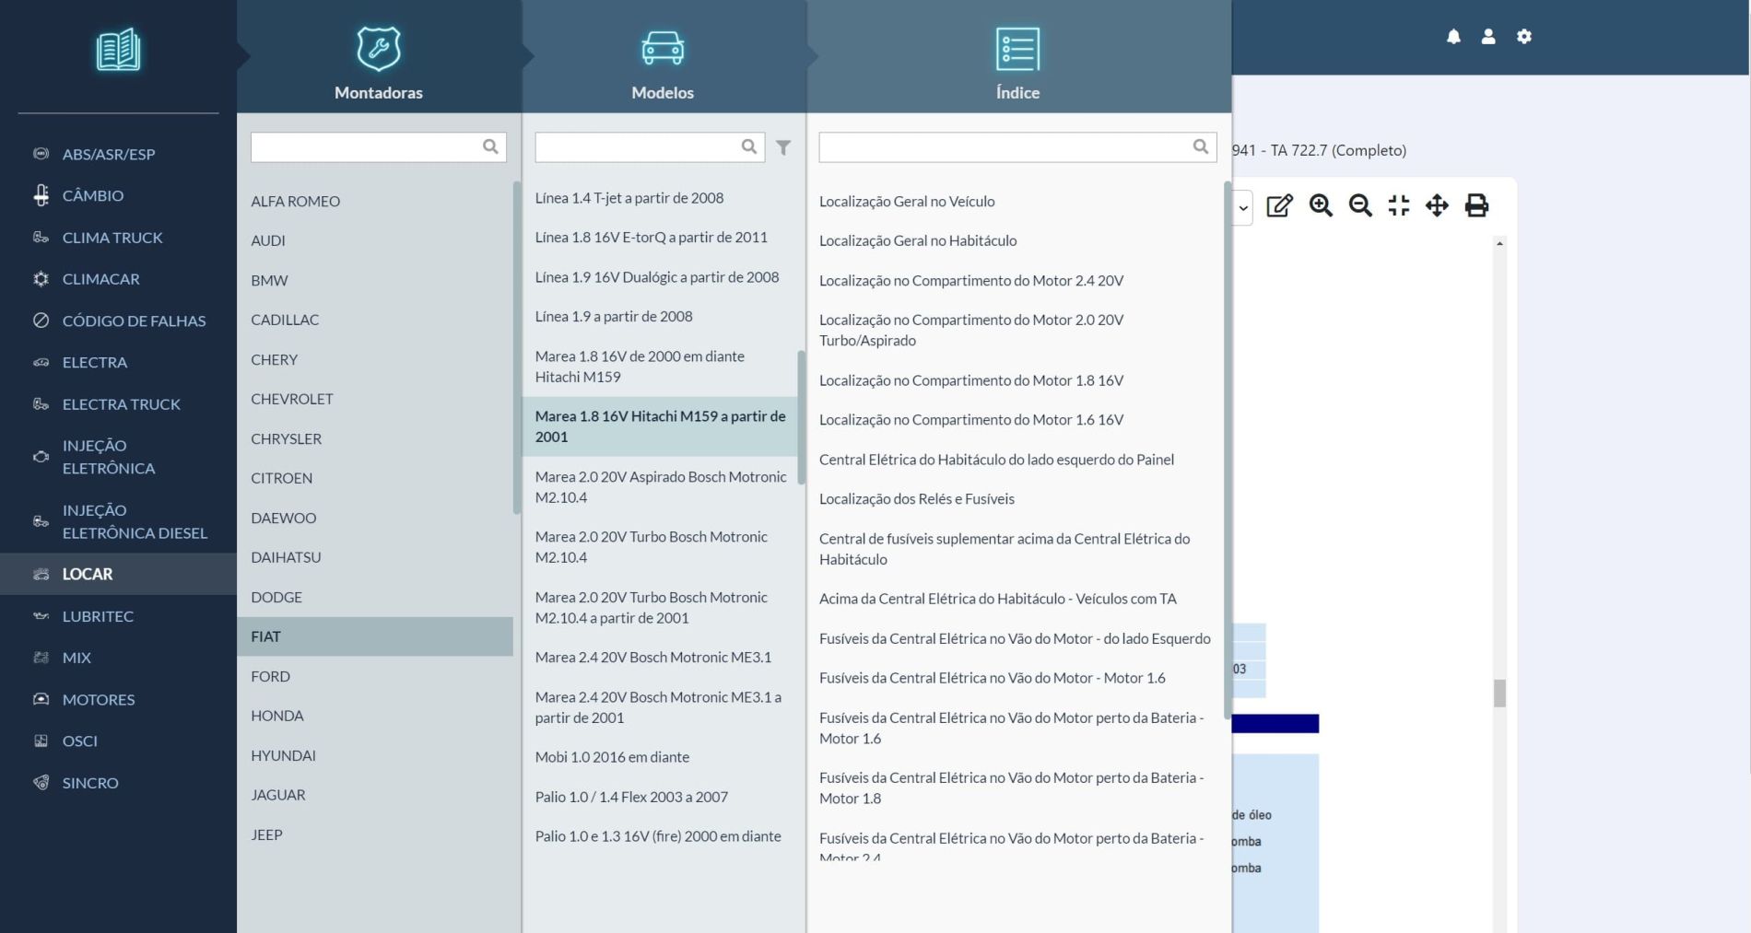
Task: Click the edit diagram pencil icon
Action: point(1279,205)
